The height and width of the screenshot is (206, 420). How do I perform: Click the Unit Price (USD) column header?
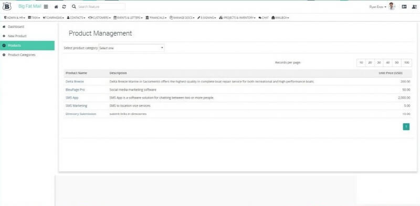tap(391, 73)
